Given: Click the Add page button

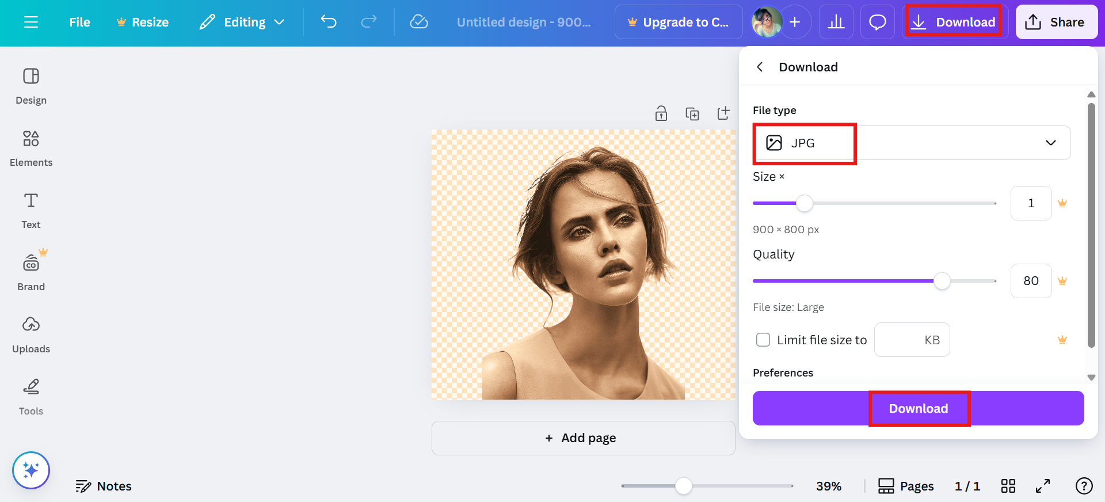Looking at the screenshot, I should point(584,438).
